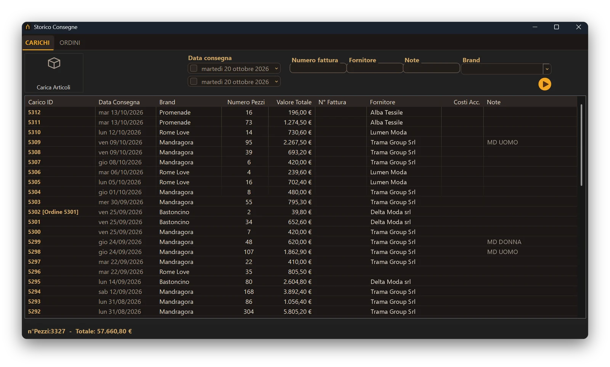
Task: Click the Storico Consegne app icon
Action: pos(28,27)
